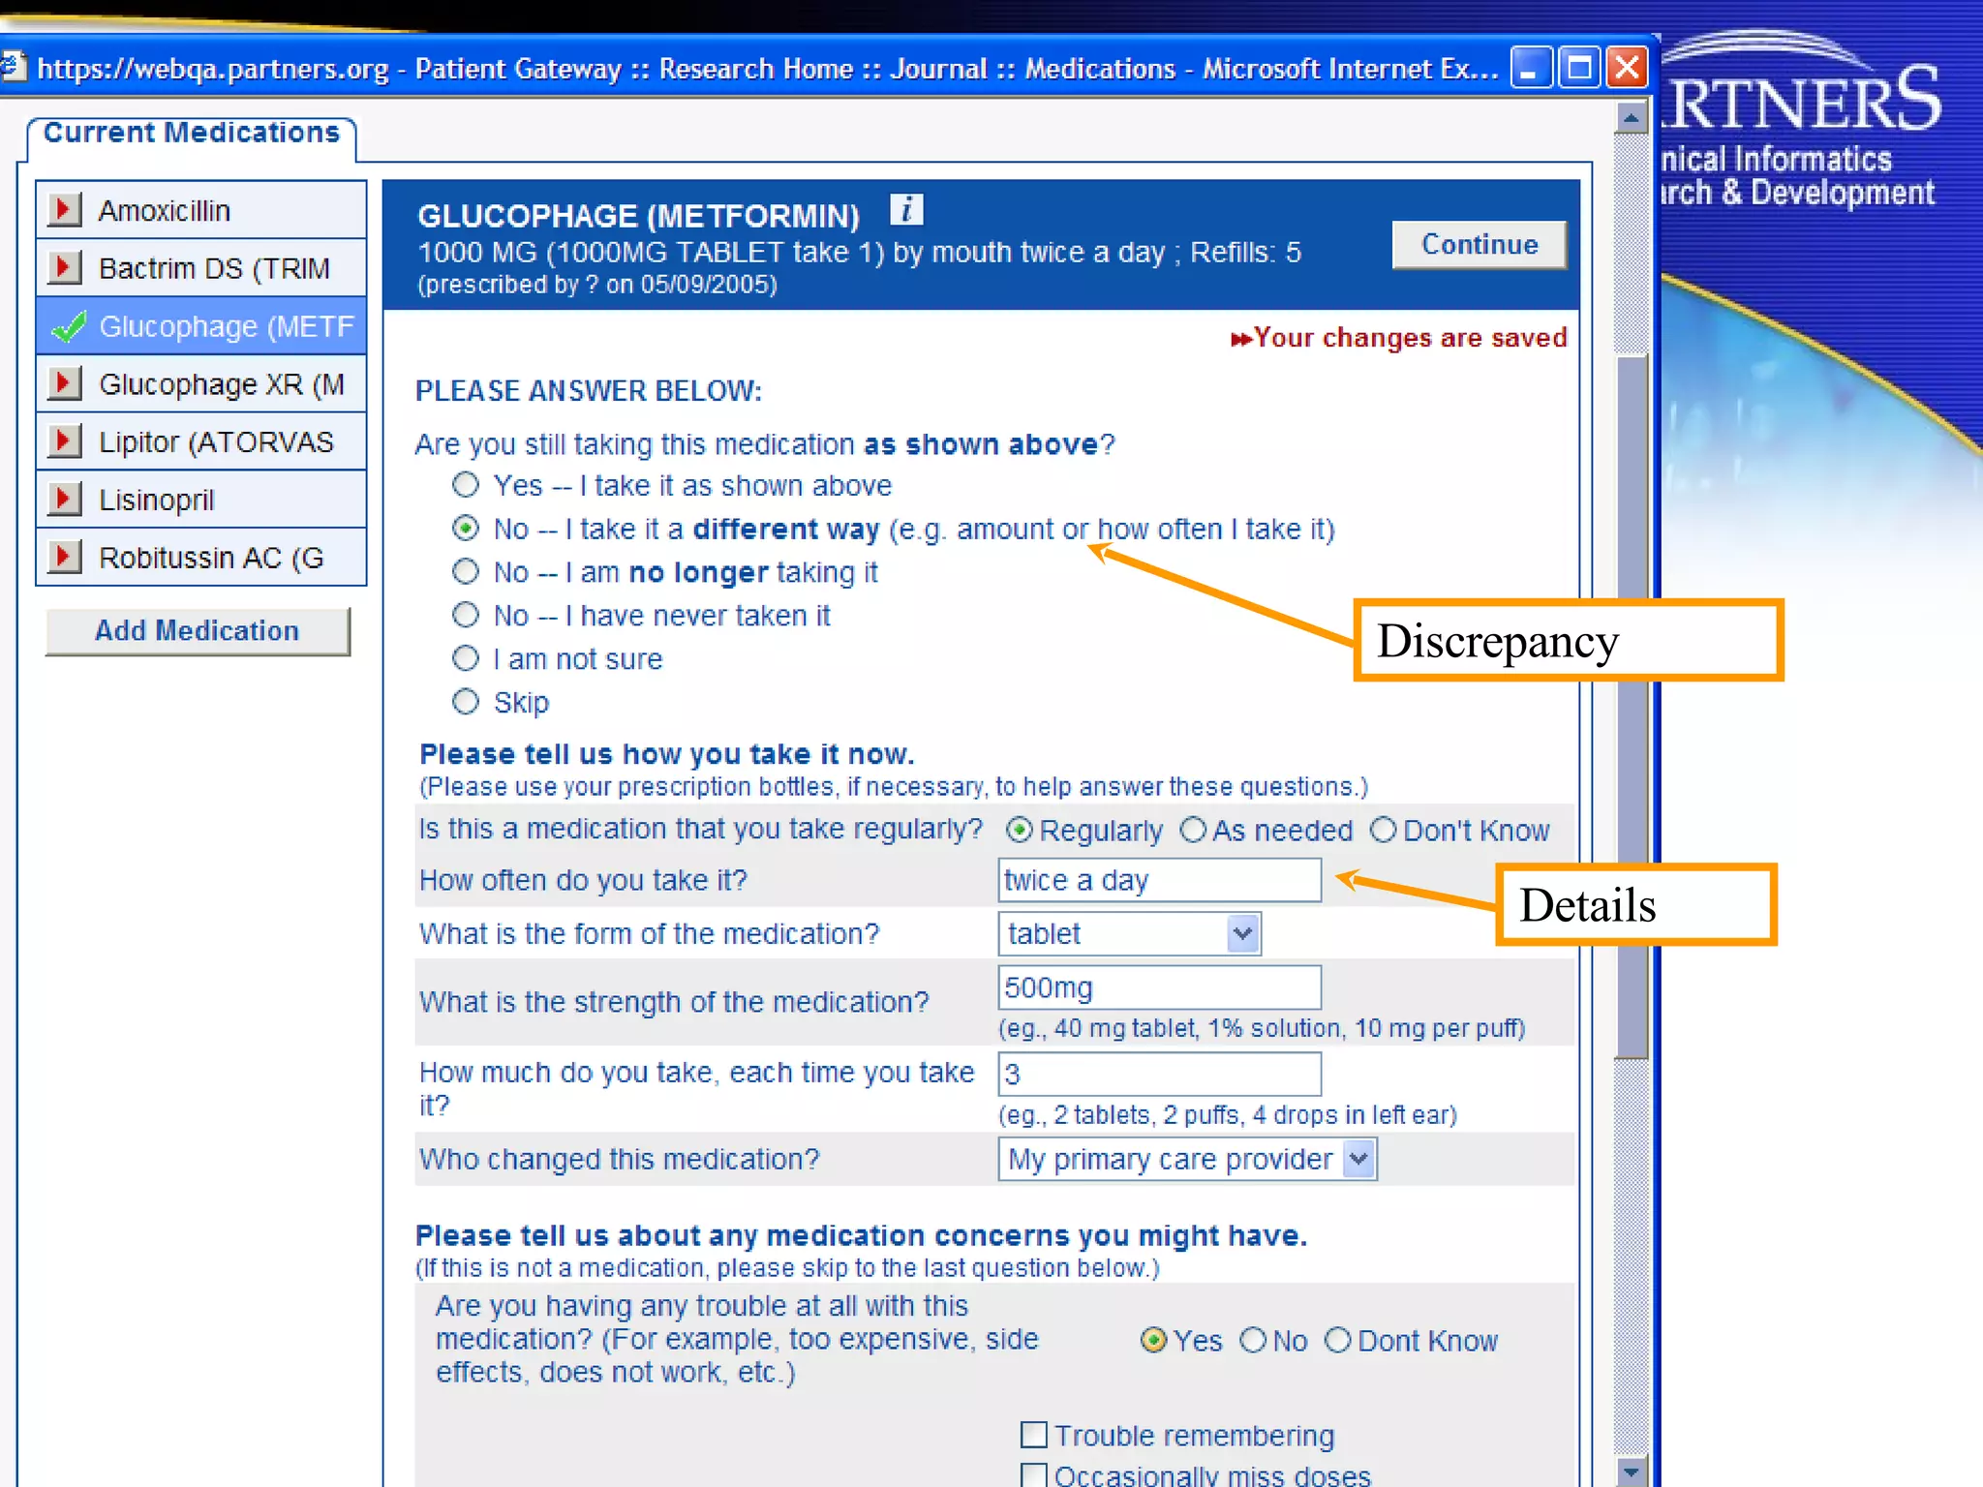
Task: Minimize the Internet Explorer window
Action: click(x=1531, y=69)
